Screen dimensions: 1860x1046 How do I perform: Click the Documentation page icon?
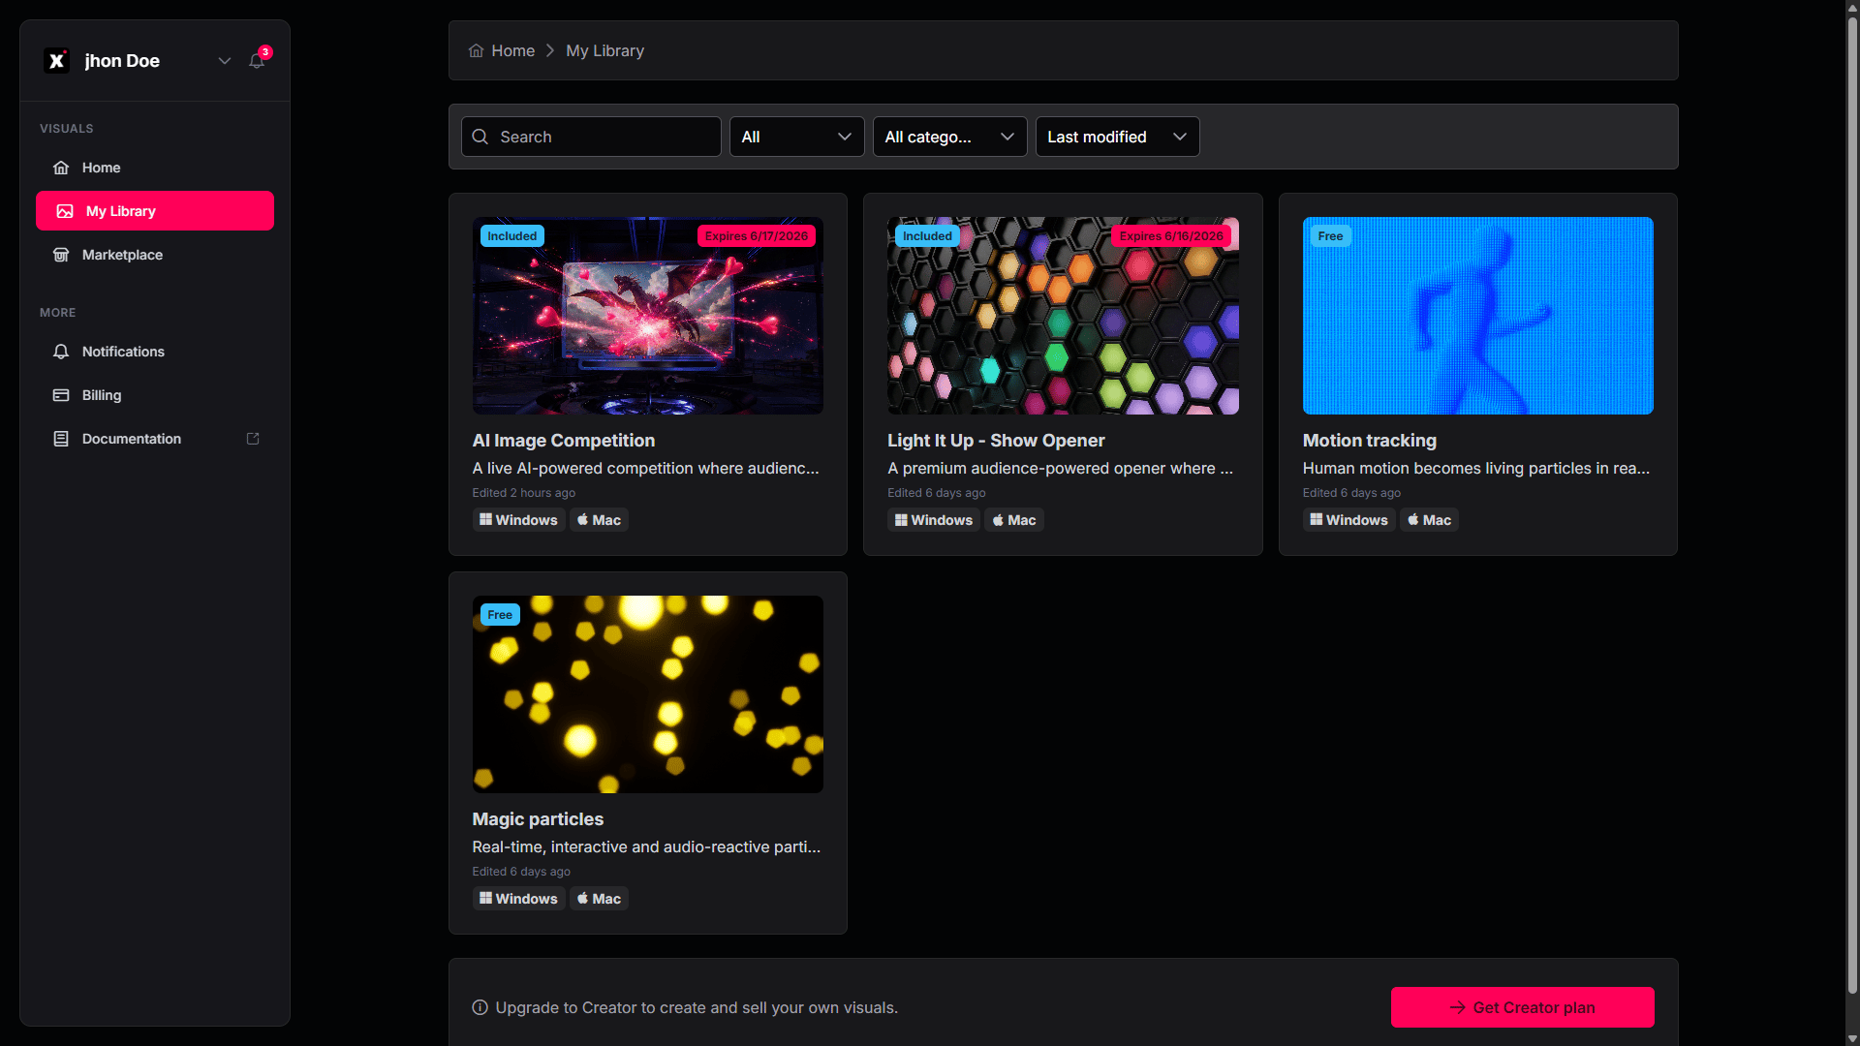(61, 439)
